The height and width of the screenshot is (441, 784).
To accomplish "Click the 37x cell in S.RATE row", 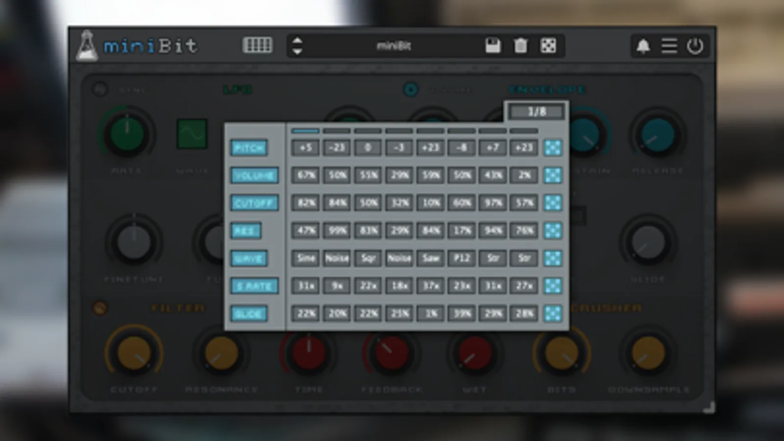I will pos(430,286).
